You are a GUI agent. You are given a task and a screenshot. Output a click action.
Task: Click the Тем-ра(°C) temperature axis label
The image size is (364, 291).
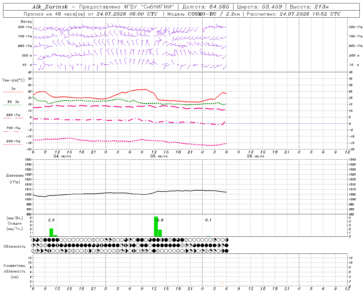(x=13, y=80)
